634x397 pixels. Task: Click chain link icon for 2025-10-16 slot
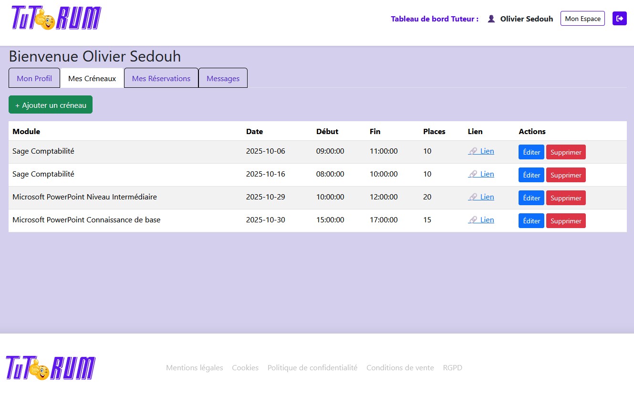coord(473,174)
